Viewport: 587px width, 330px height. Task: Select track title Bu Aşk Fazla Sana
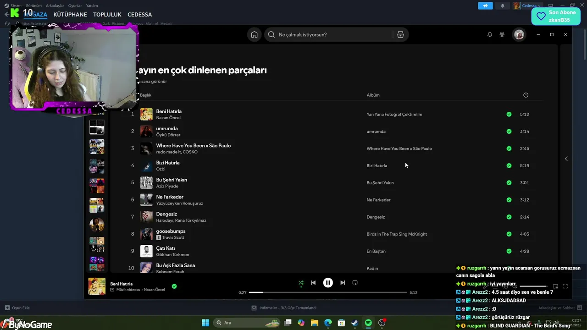click(176, 265)
